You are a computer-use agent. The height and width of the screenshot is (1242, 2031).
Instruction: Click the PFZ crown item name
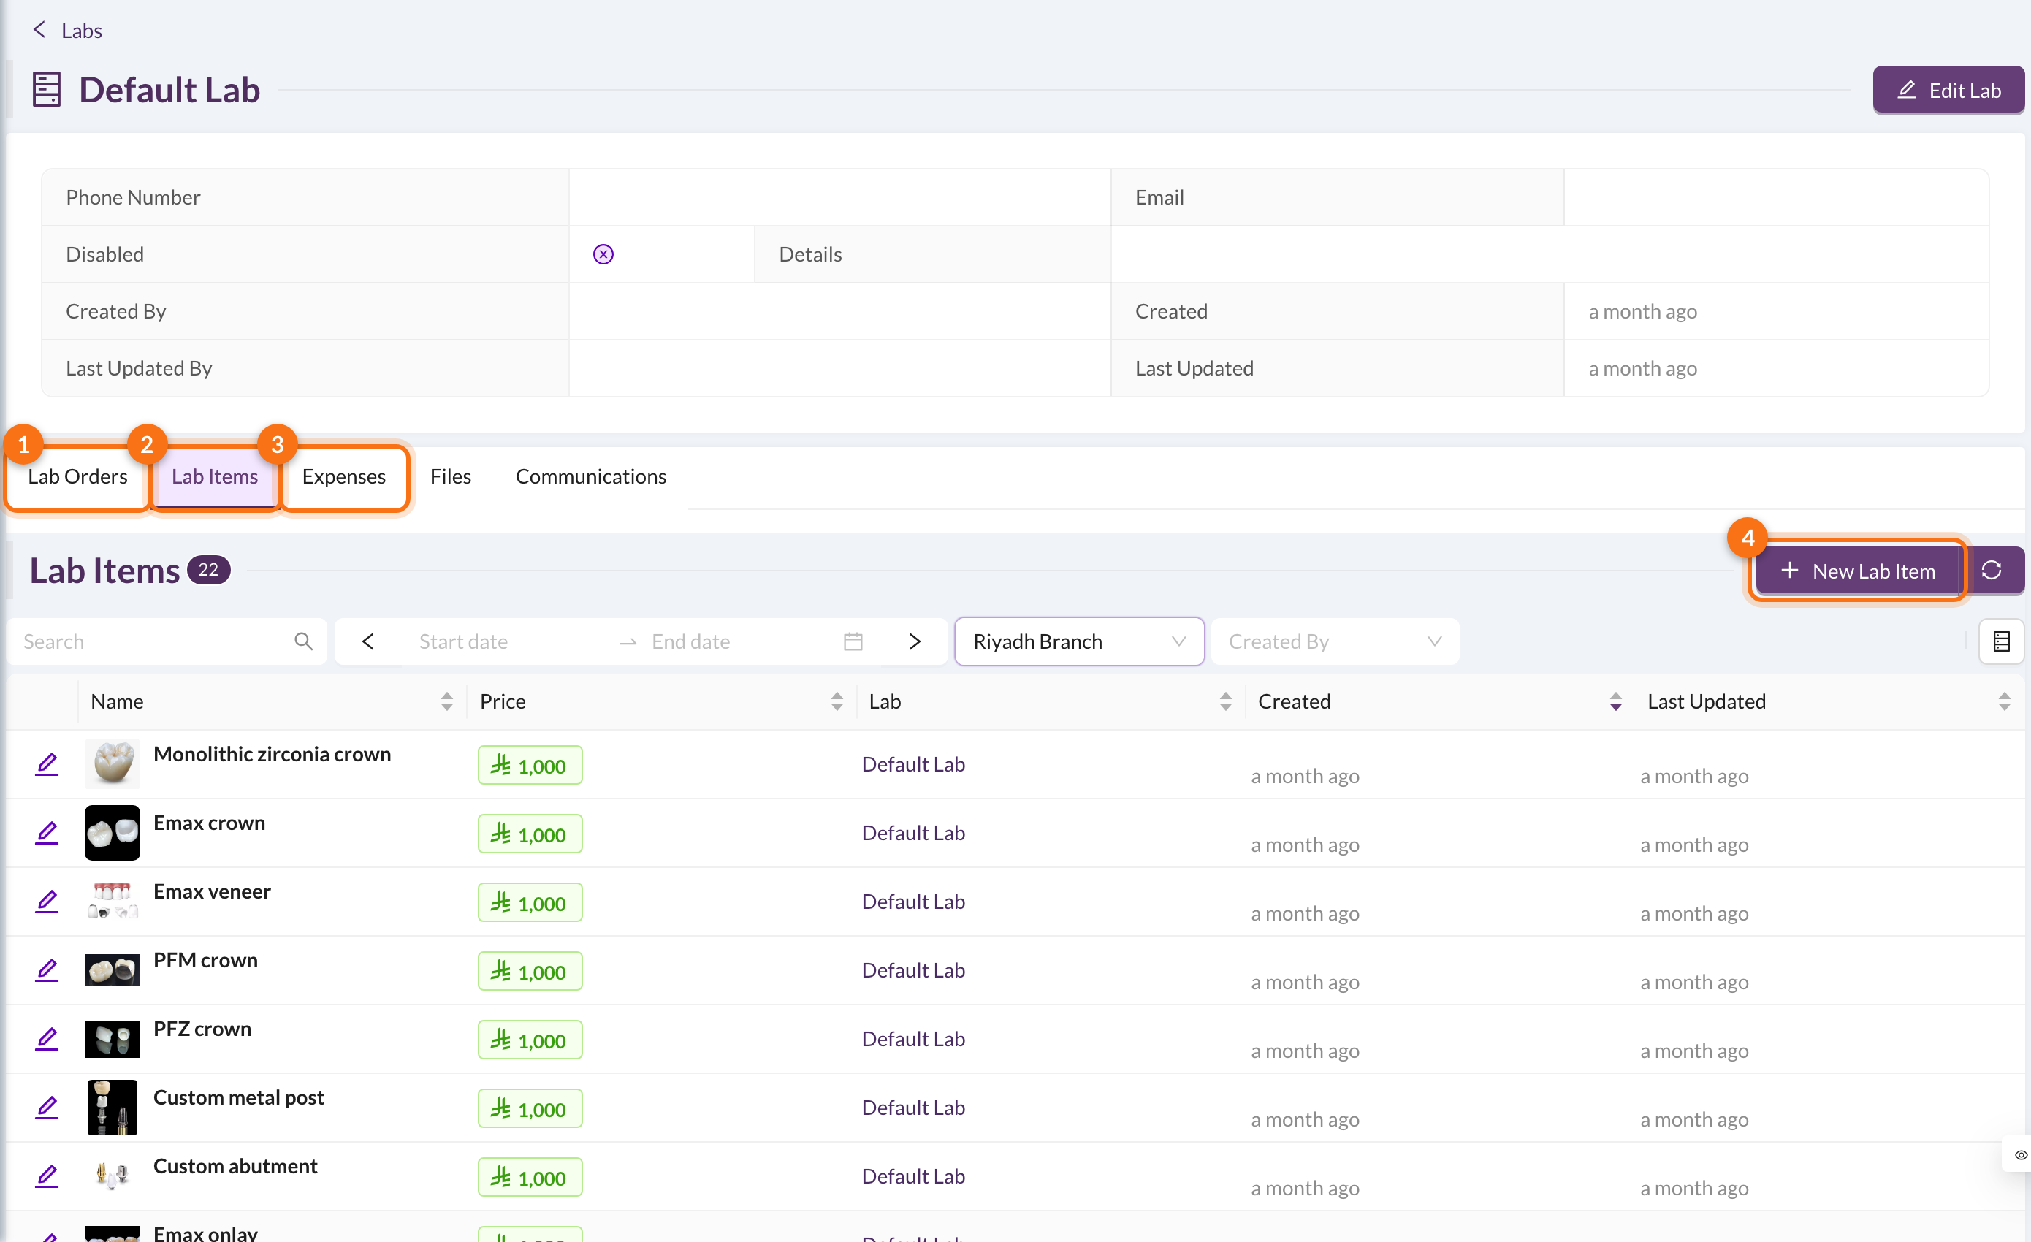point(202,1029)
